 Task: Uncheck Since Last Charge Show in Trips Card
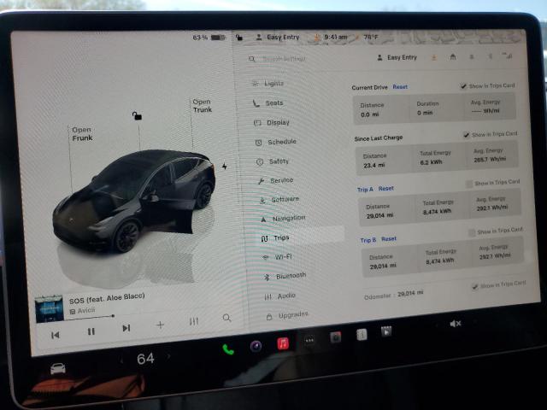[466, 135]
